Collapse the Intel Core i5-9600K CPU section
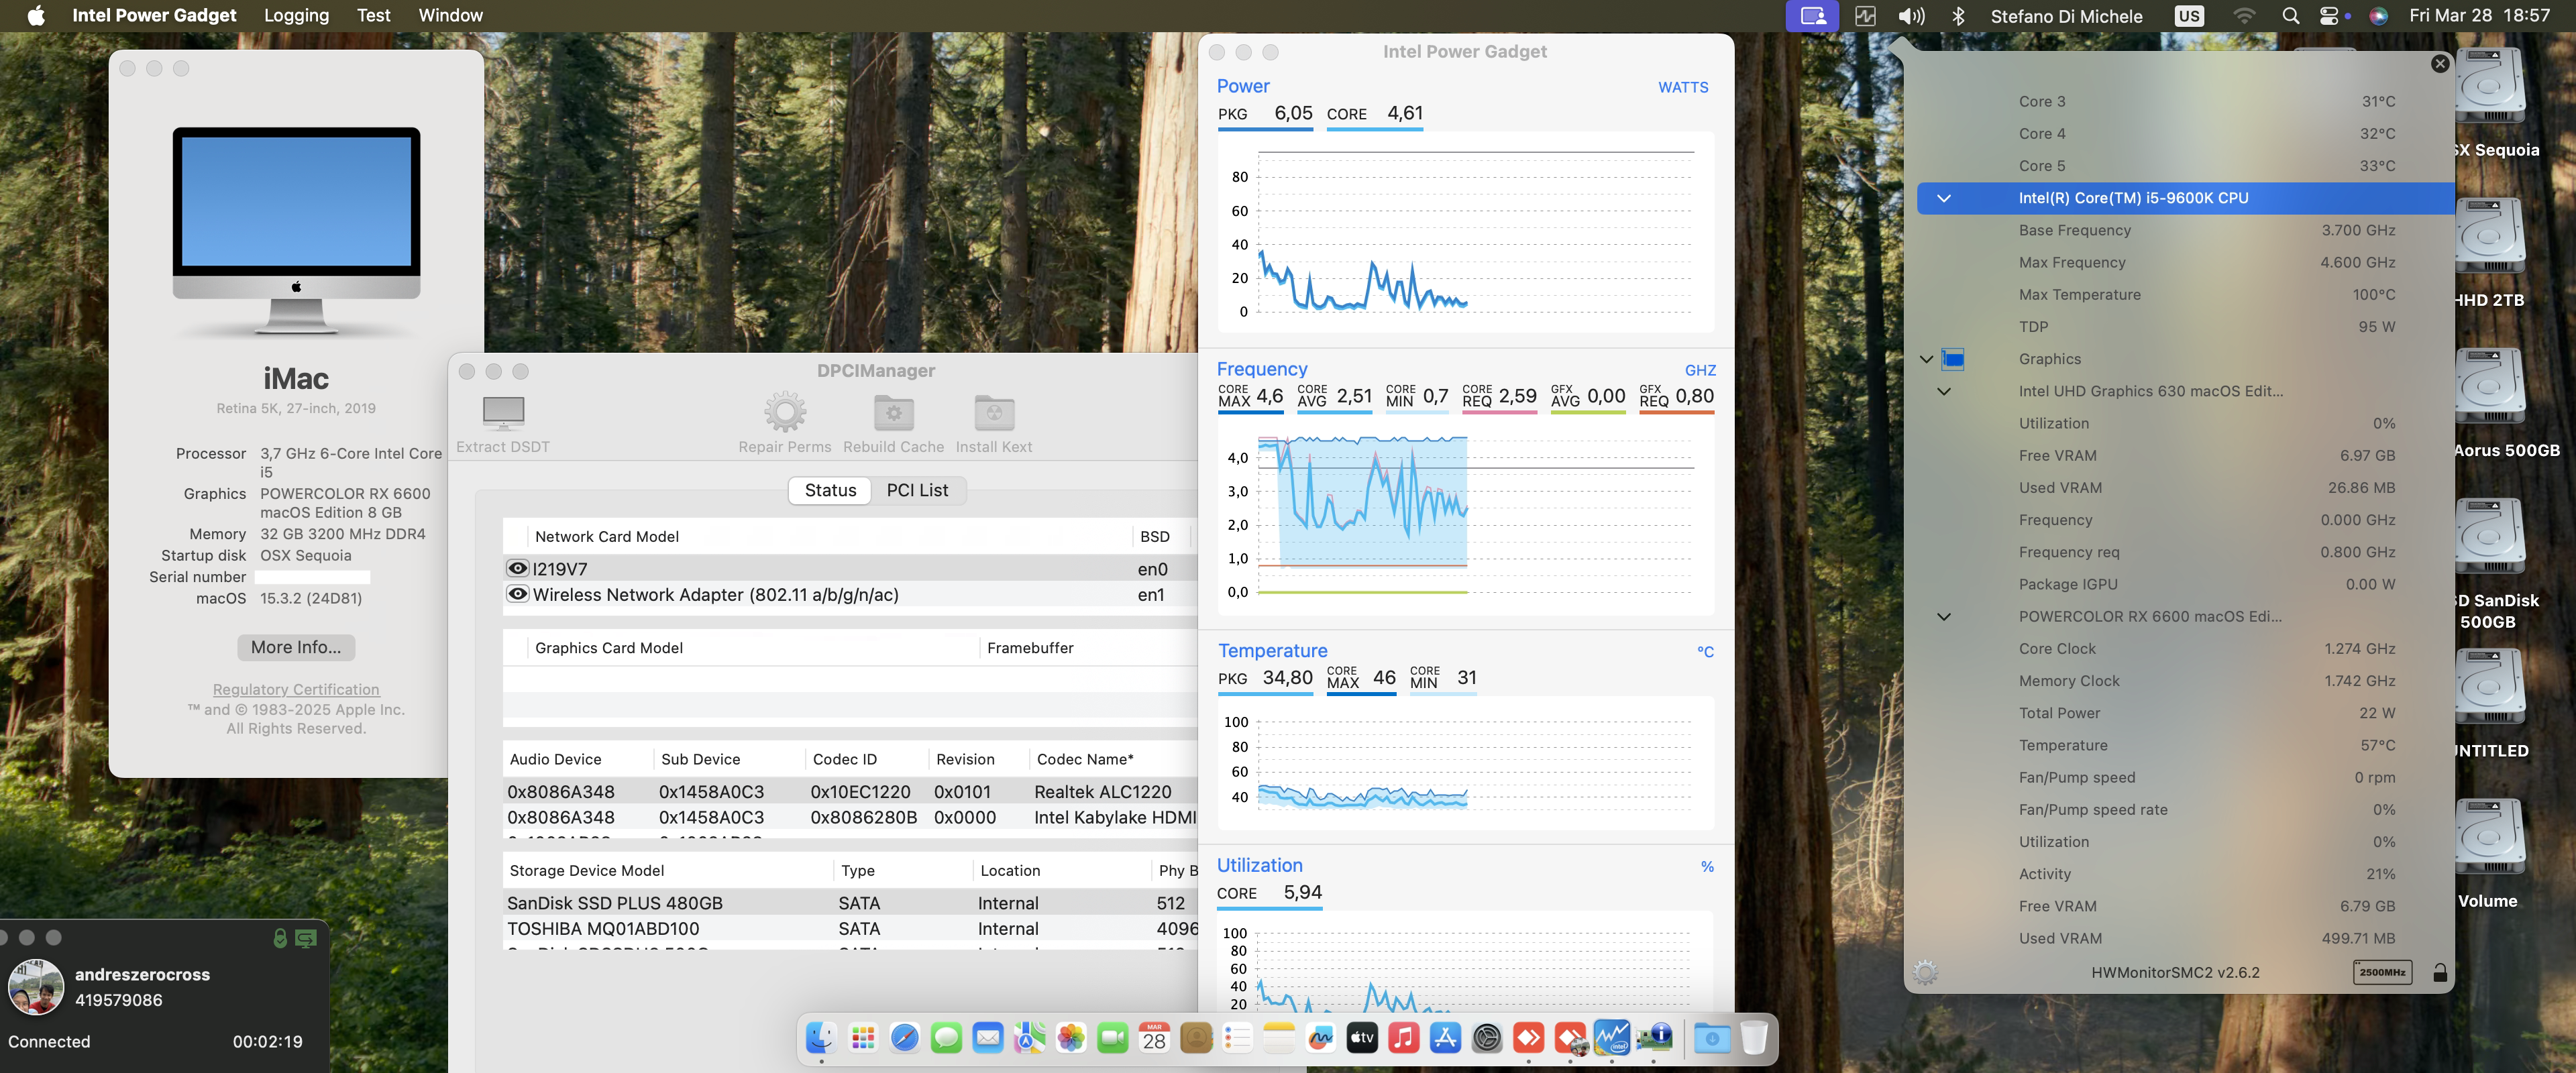The width and height of the screenshot is (2576, 1073). [1944, 198]
